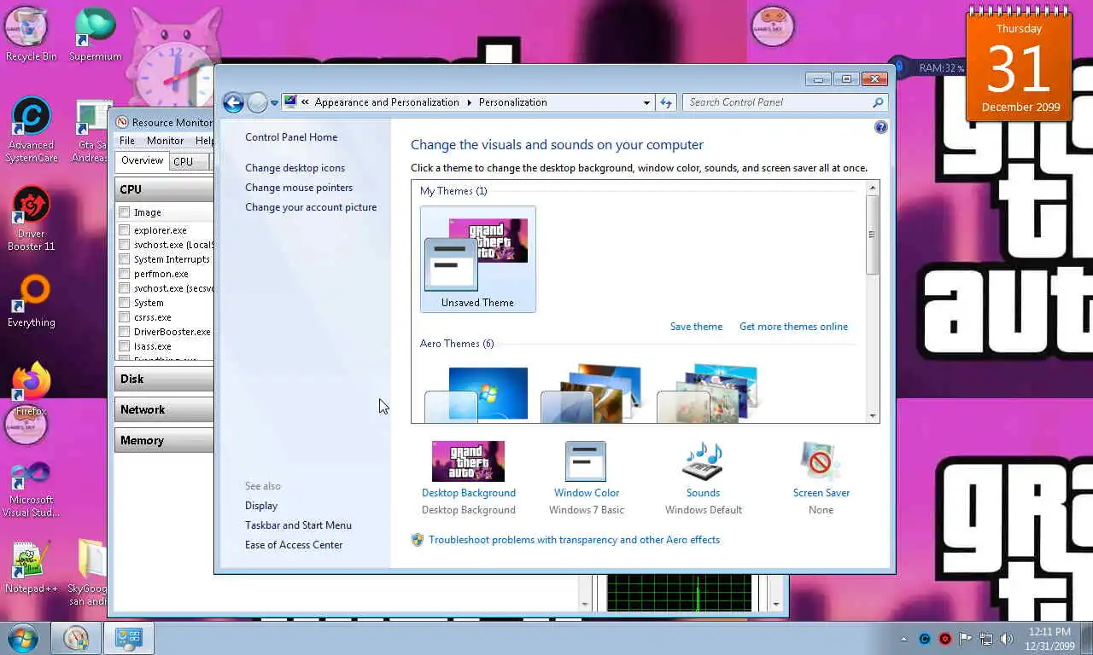Open the Window Color settings icon
This screenshot has height=655, width=1093.
pos(586,461)
